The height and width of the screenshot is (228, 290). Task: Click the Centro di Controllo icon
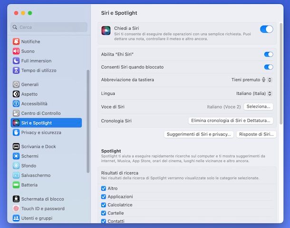(x=16, y=113)
